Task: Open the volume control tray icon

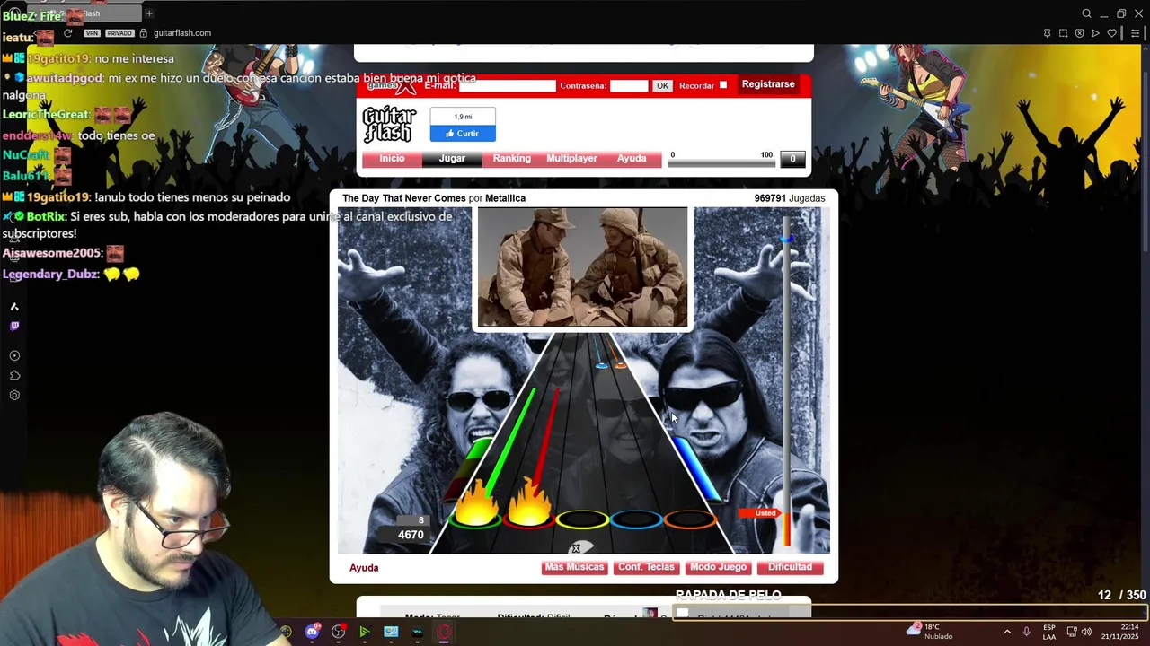Action: click(x=1087, y=632)
